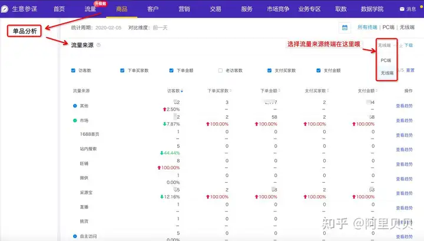
Task: Choose 无线端 in the dropdown list
Action: tap(387, 73)
